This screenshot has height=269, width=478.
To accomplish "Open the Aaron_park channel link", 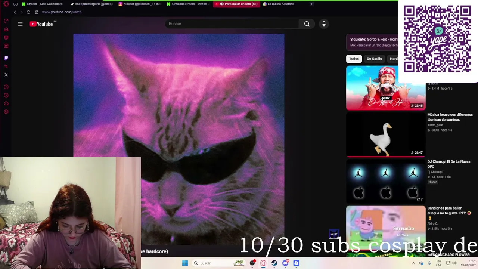I will (x=435, y=125).
